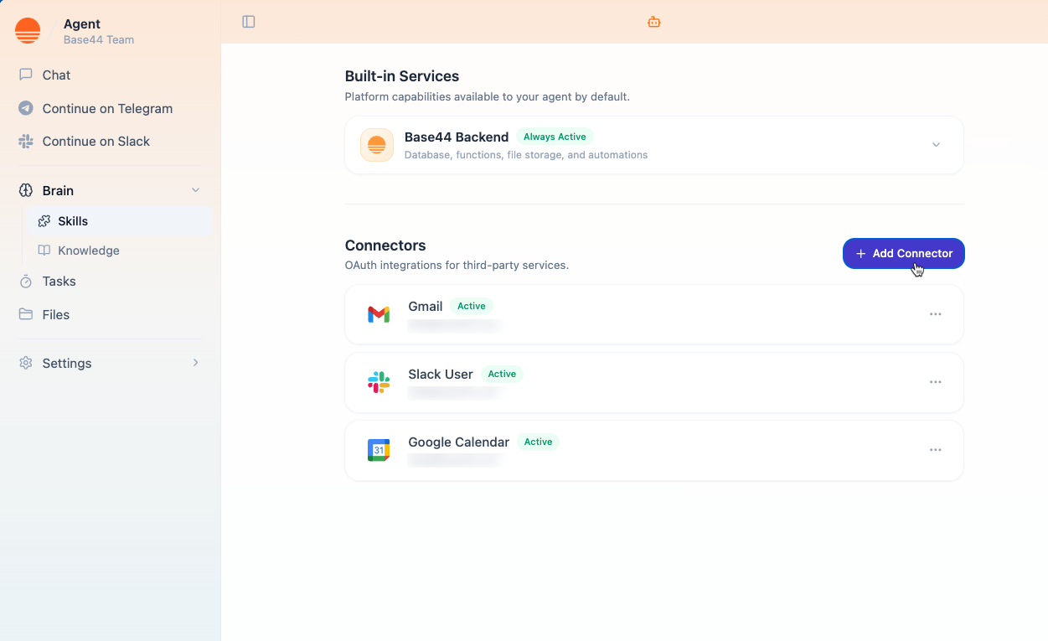Click the Slack icon in the sidebar

pyautogui.click(x=26, y=141)
